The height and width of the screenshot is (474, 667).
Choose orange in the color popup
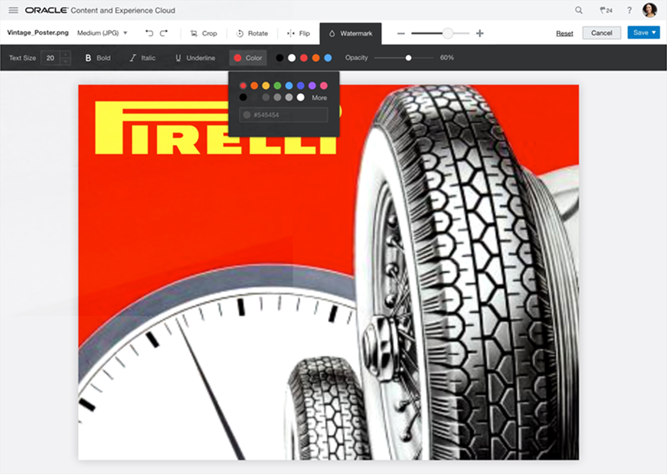pos(255,85)
